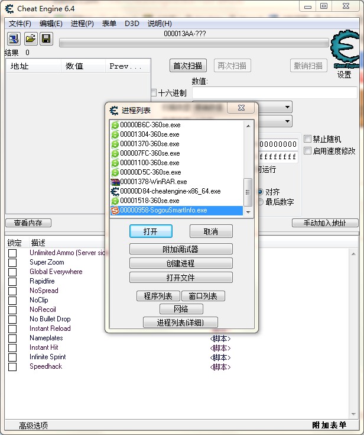Click the Open File button
364x435 pixels.
(x=181, y=278)
